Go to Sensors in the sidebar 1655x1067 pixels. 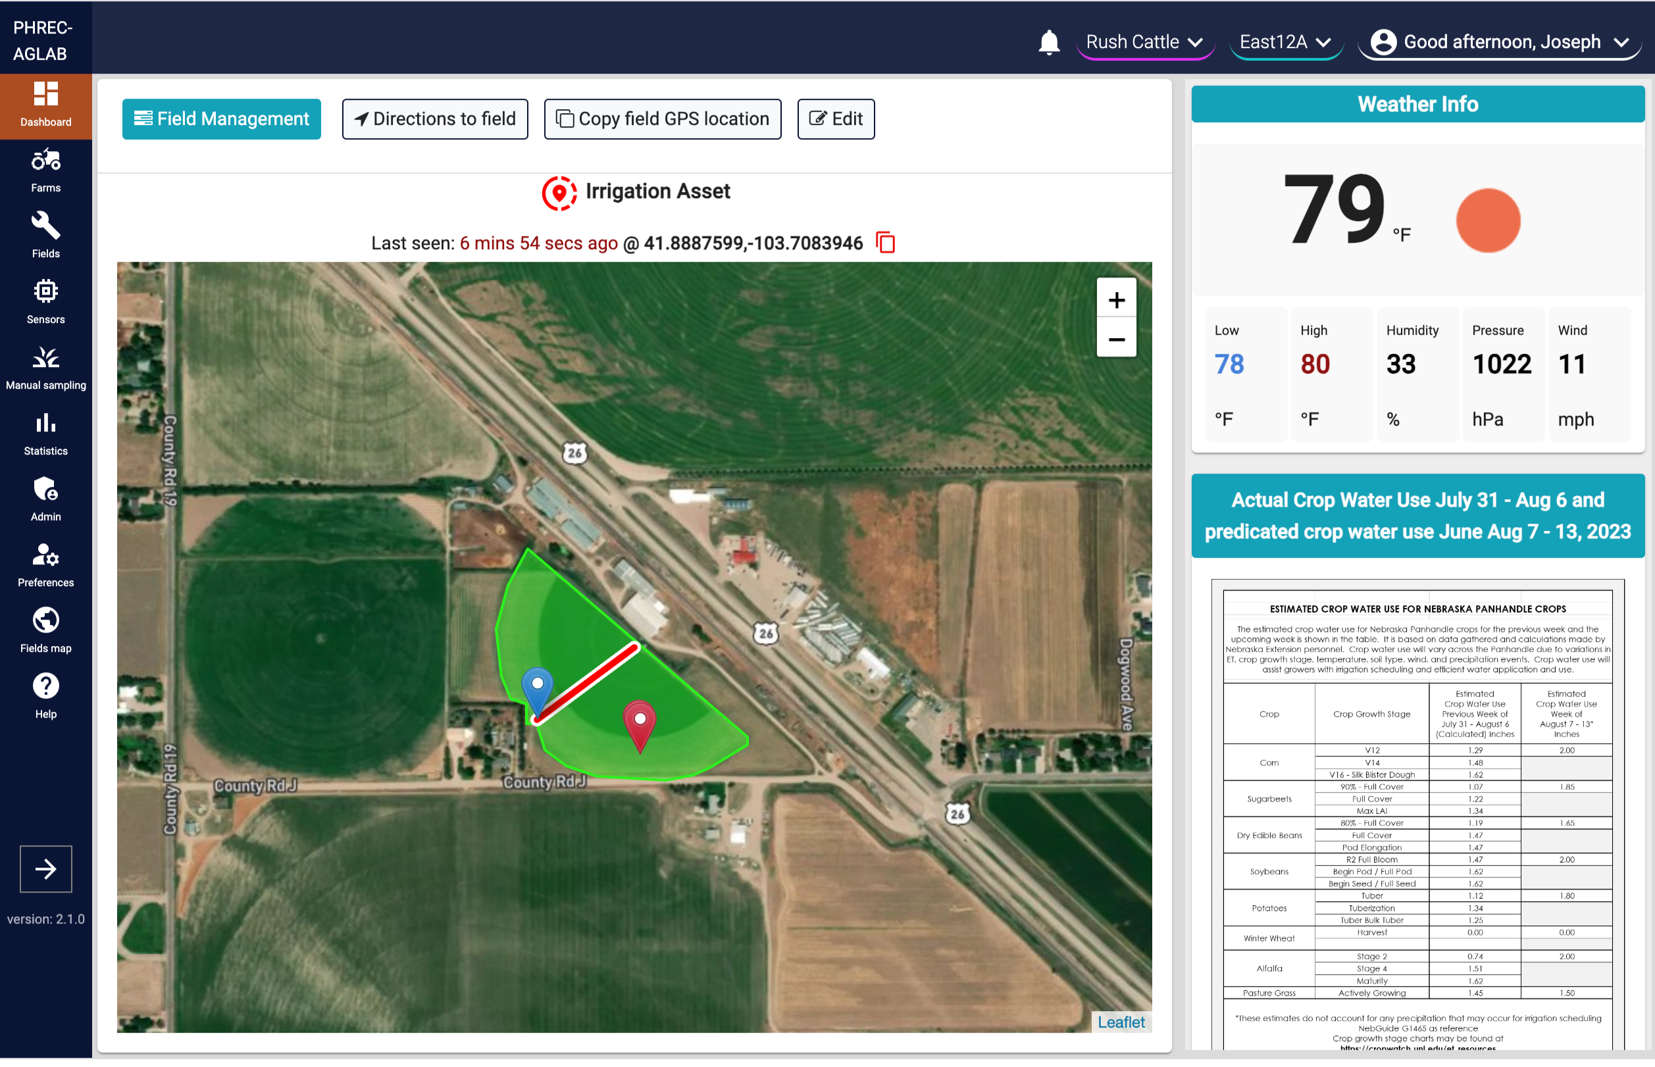(46, 302)
